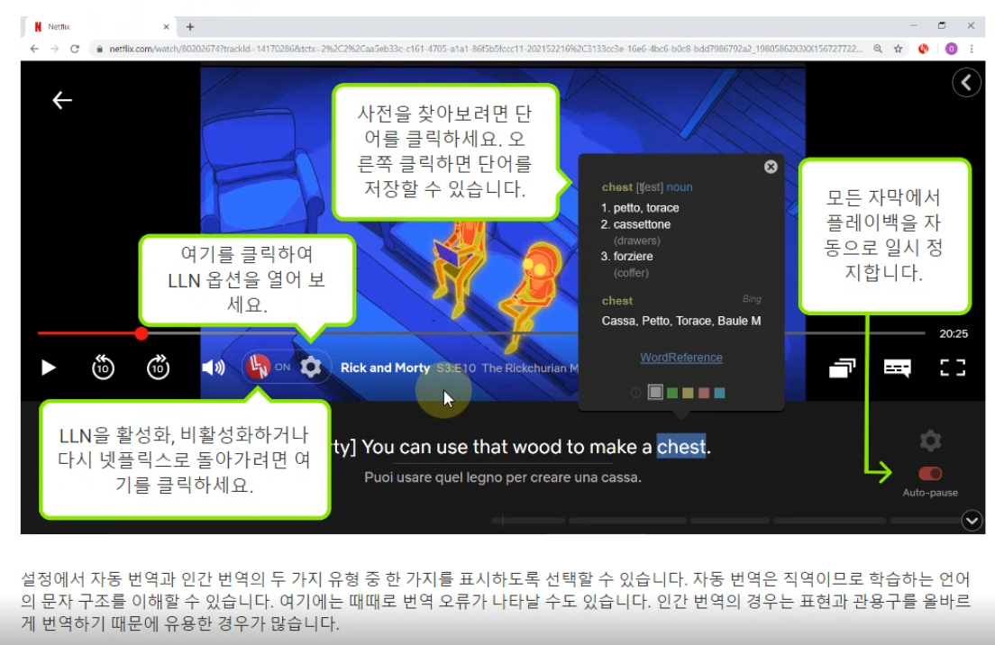Image resolution: width=995 pixels, height=645 pixels.
Task: Select the blue word color swatch
Action: tap(719, 393)
